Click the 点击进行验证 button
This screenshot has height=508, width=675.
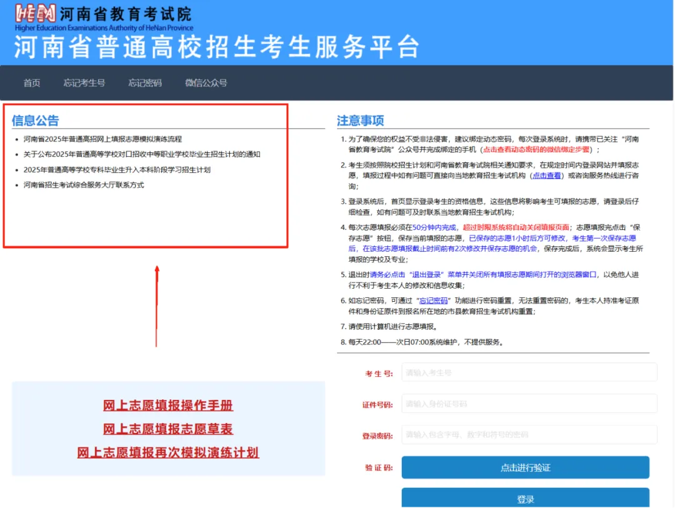point(525,467)
